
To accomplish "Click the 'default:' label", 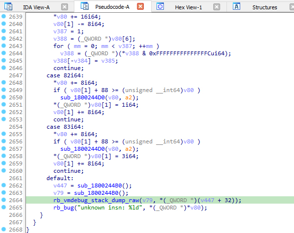I will click(x=60, y=178).
